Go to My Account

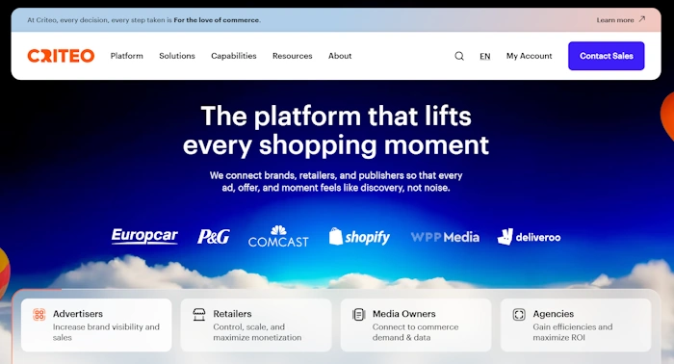tap(530, 56)
